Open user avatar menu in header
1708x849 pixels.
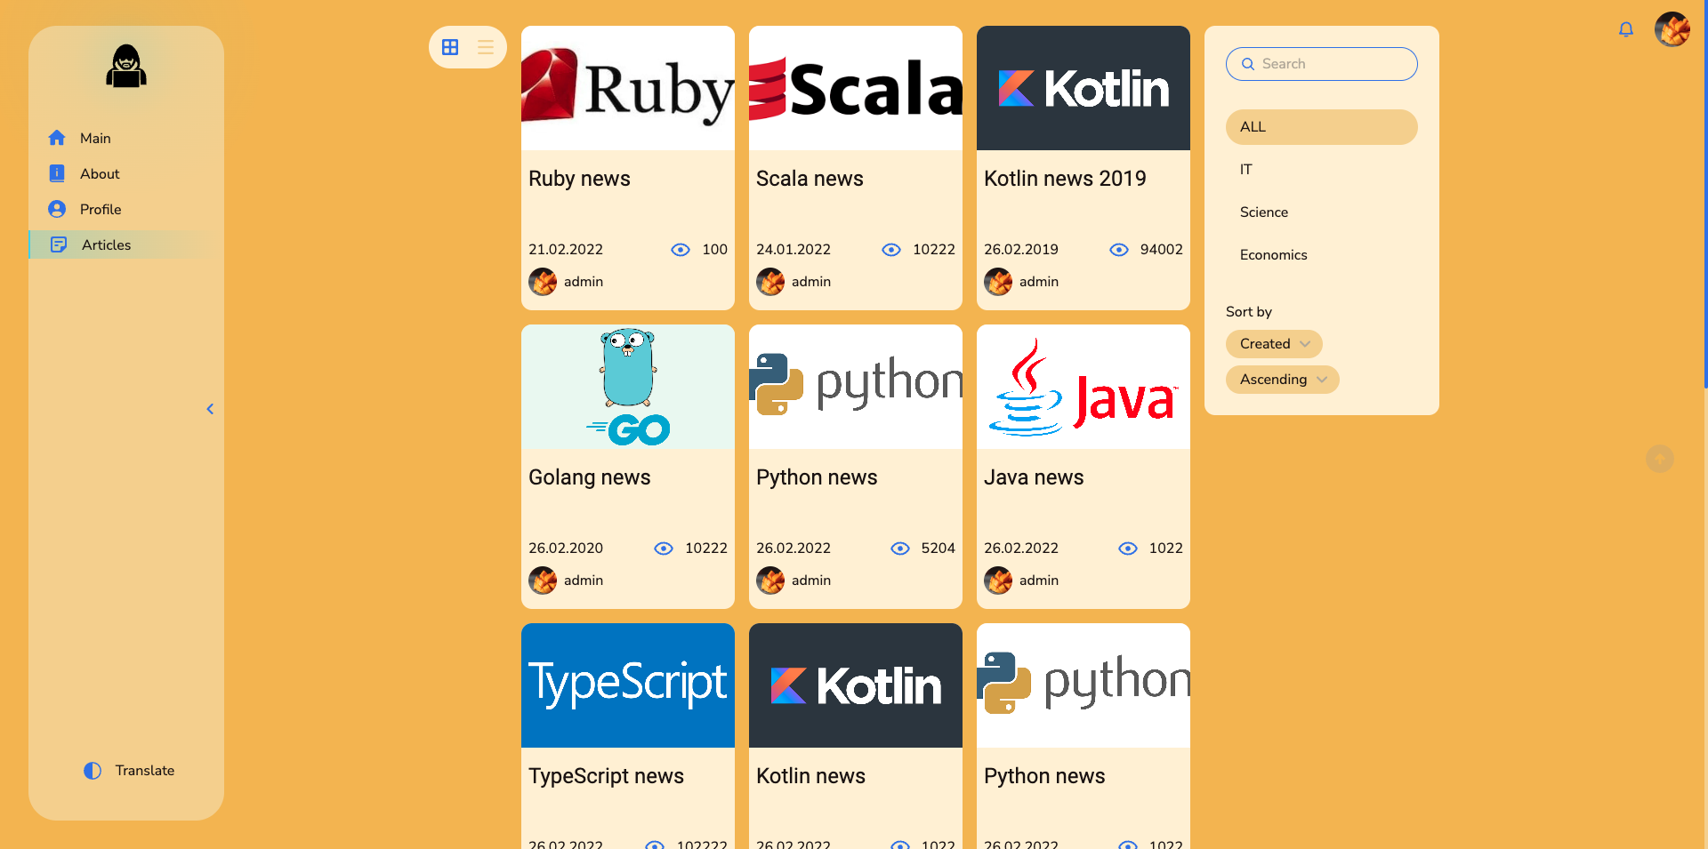(1672, 29)
